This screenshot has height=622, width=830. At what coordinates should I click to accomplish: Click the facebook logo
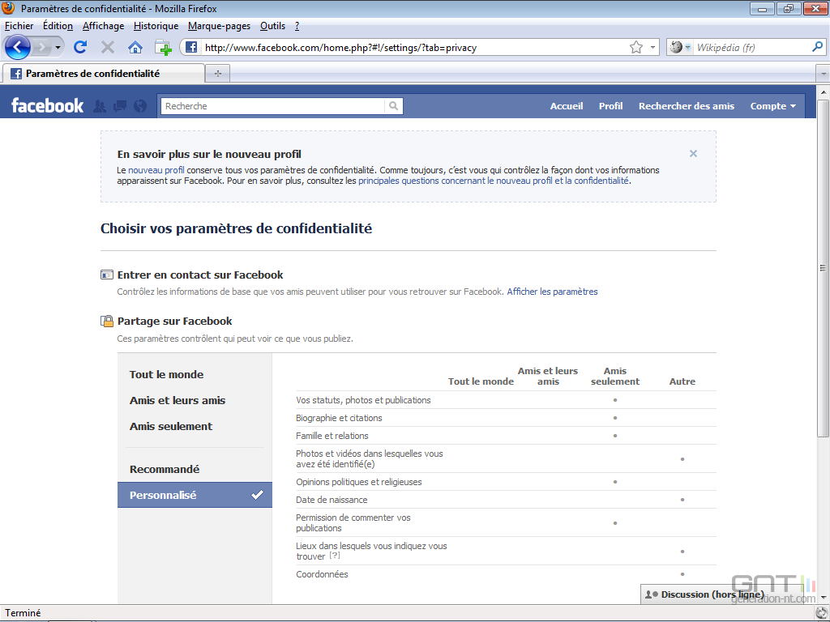[x=47, y=106]
